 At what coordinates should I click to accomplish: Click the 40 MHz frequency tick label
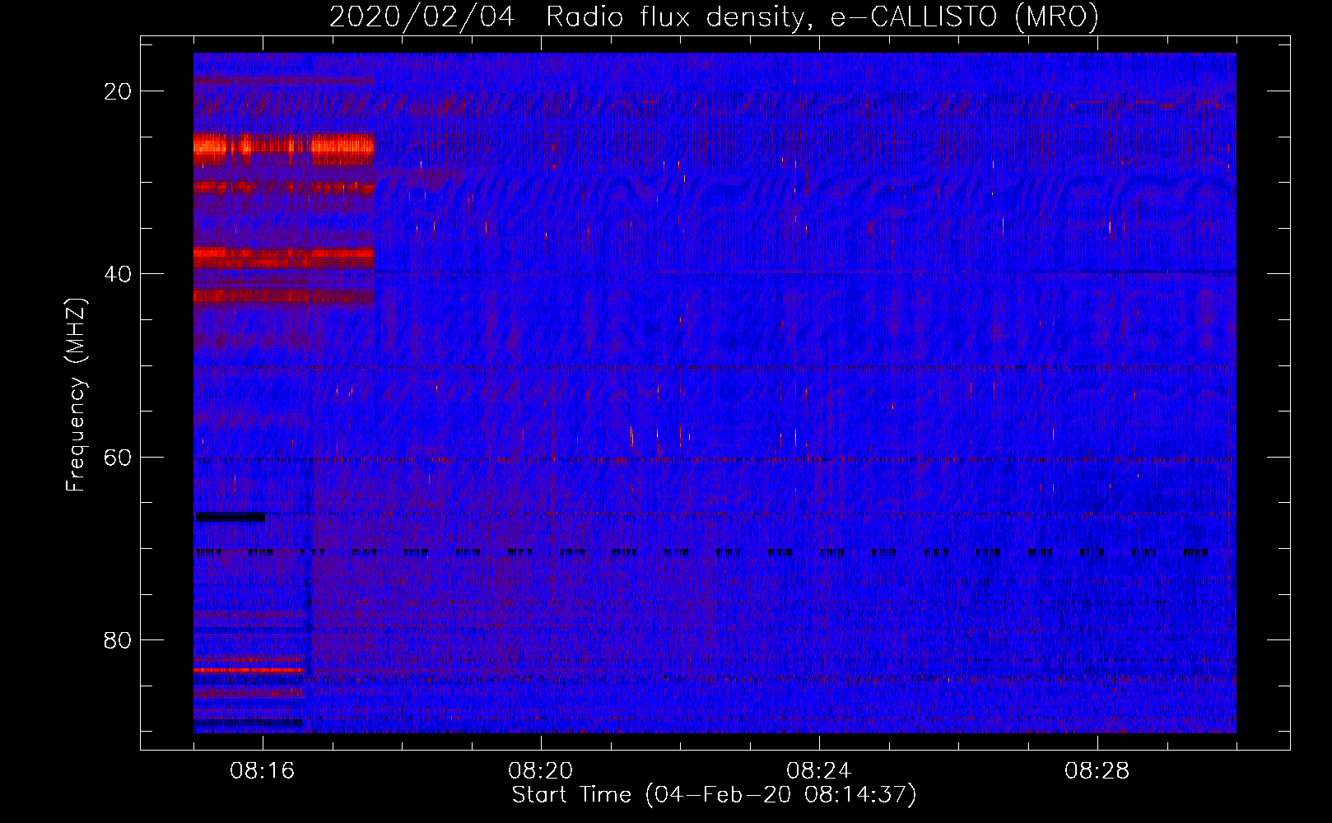118,274
